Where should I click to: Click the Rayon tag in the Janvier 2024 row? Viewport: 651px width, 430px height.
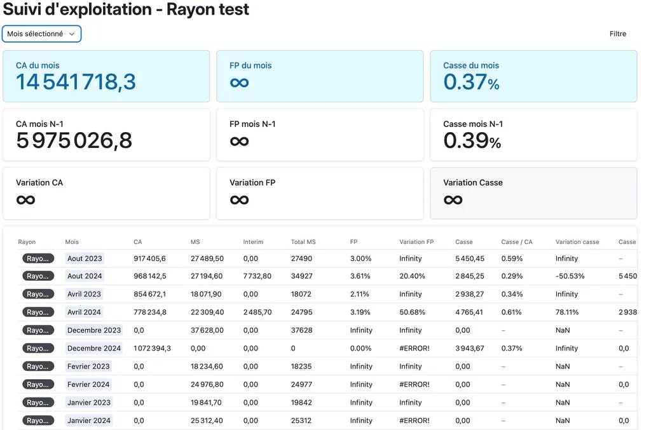click(x=38, y=420)
